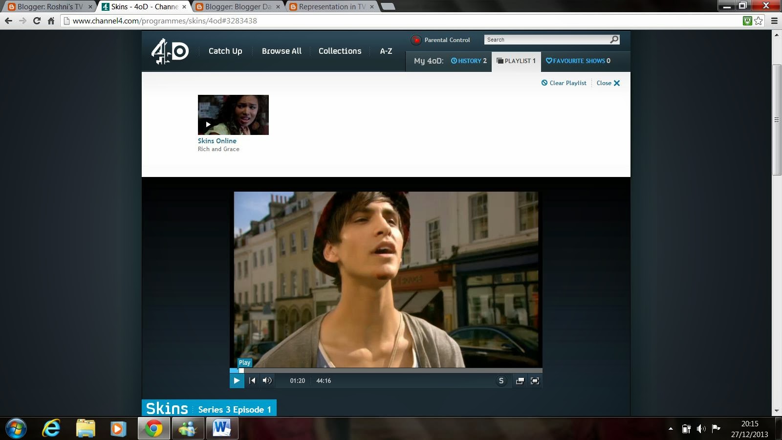782x440 pixels.
Task: Open Parental Control settings
Action: coord(440,40)
